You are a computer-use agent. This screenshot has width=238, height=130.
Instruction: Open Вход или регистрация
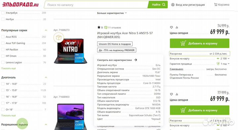(x=188, y=5)
